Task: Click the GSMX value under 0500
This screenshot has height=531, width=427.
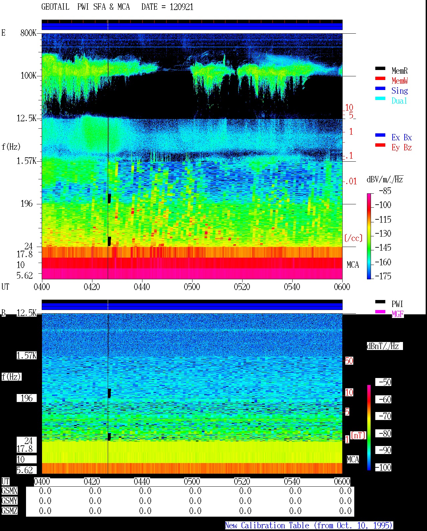Action: click(195, 491)
